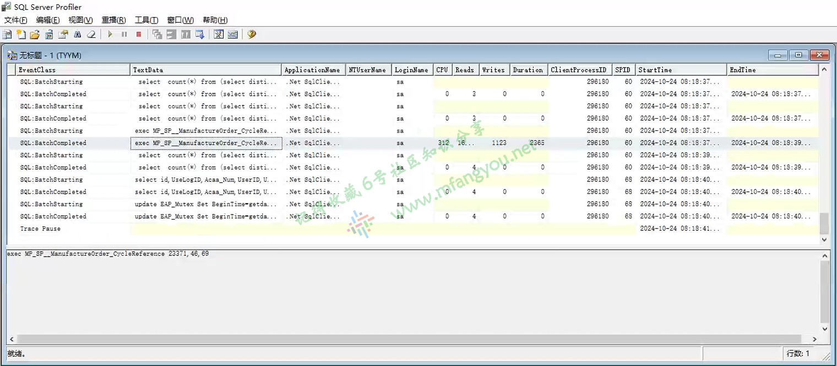Image resolution: width=837 pixels, height=366 pixels.
Task: Click the Pause trace toolbar icon
Action: click(x=124, y=35)
